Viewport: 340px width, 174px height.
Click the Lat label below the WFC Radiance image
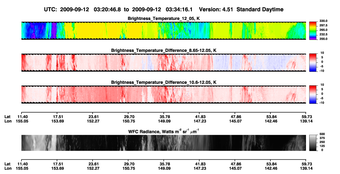coord(8,164)
